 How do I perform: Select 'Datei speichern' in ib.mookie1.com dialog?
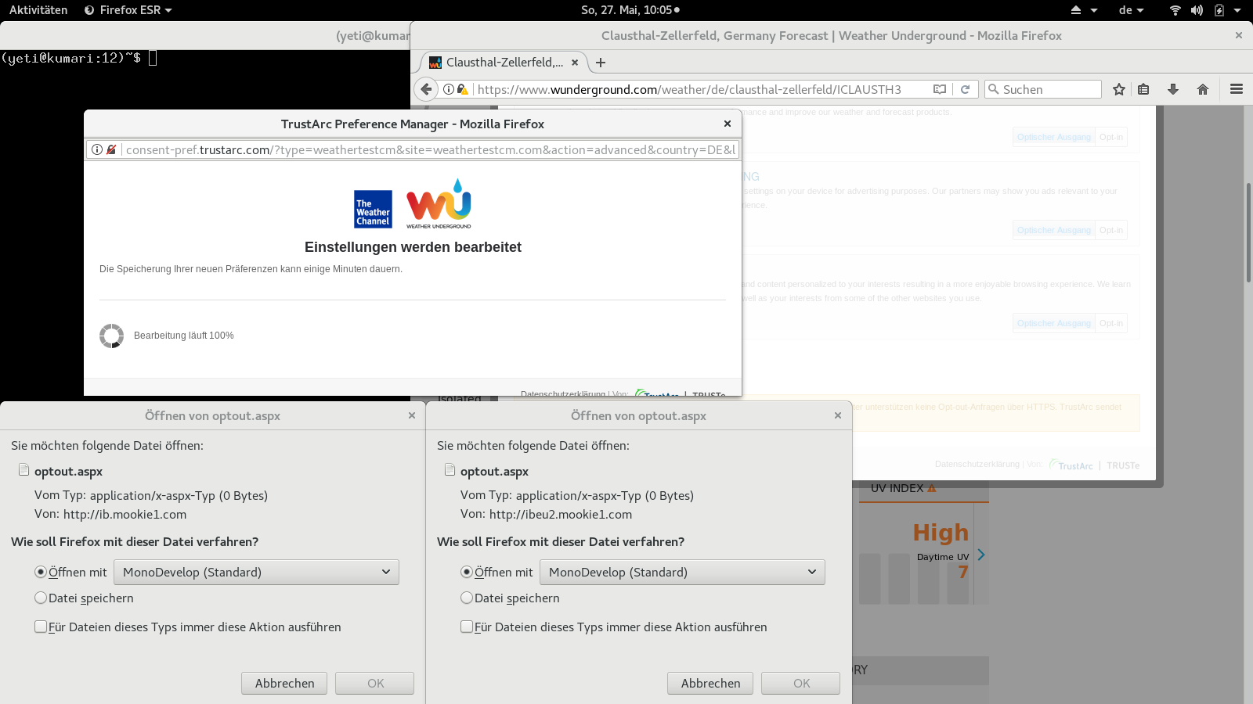pos(41,598)
